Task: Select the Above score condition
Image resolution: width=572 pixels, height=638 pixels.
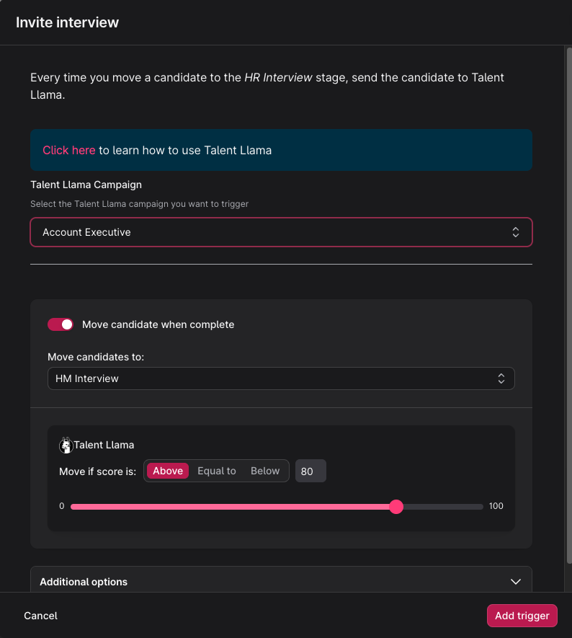Action: (x=168, y=471)
